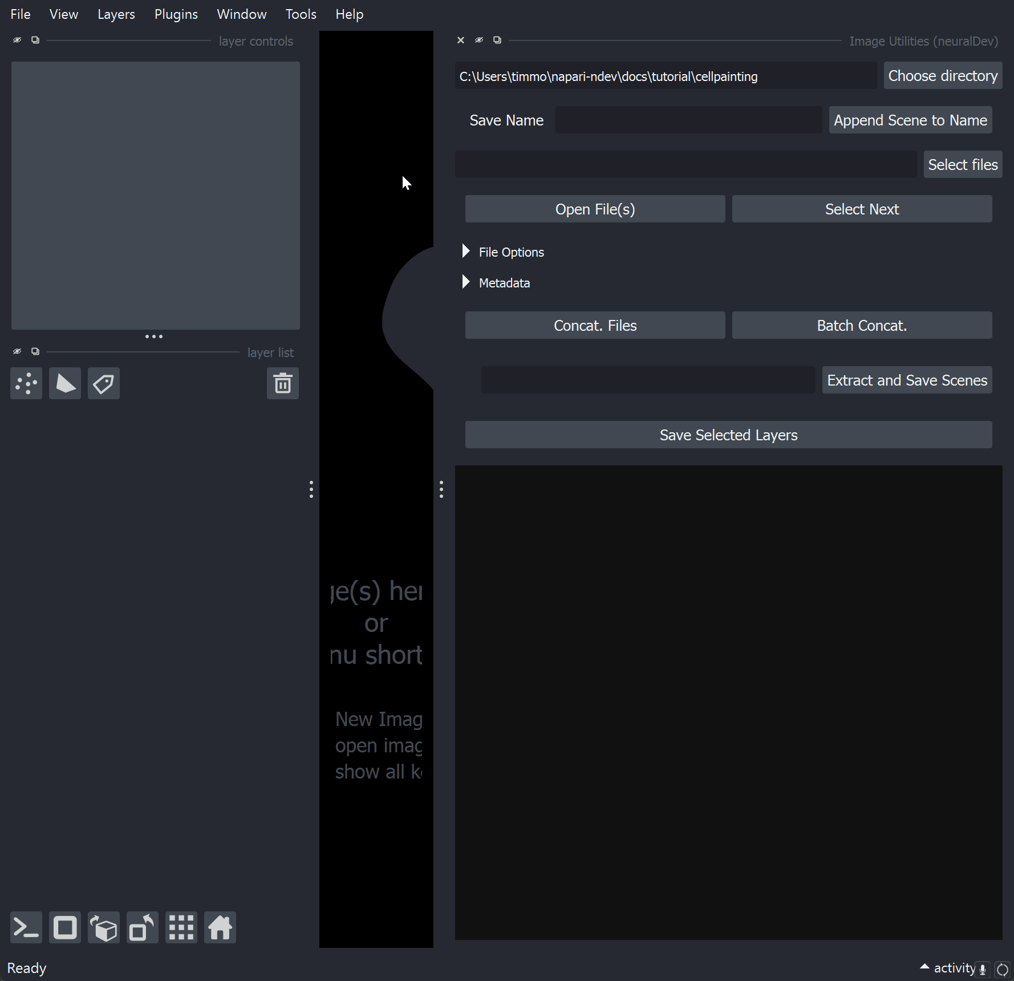Open the console with the terminal icon
Screen dimensions: 1014x981
[x=26, y=927]
